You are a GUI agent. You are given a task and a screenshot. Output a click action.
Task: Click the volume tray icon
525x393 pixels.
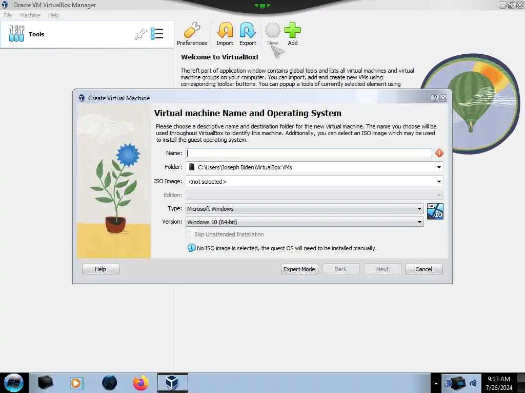[473, 383]
